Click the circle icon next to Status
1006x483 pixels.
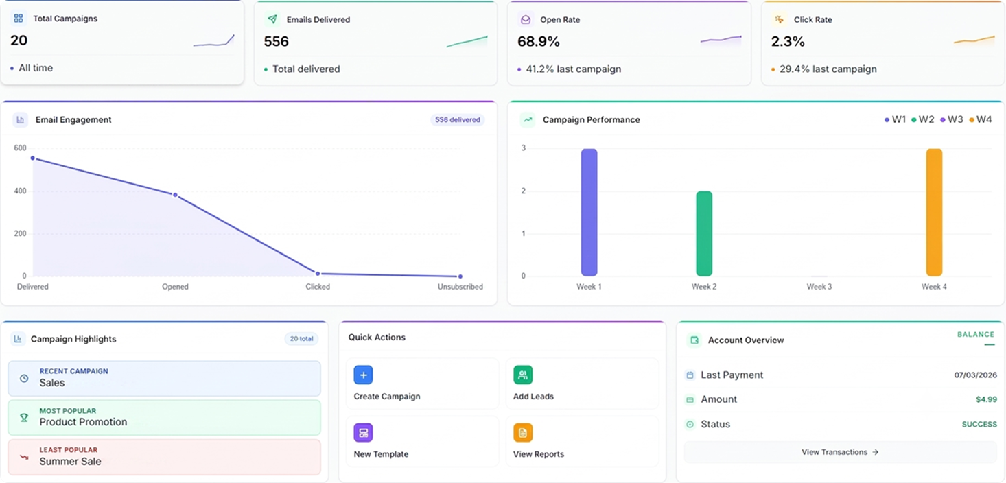click(x=690, y=424)
